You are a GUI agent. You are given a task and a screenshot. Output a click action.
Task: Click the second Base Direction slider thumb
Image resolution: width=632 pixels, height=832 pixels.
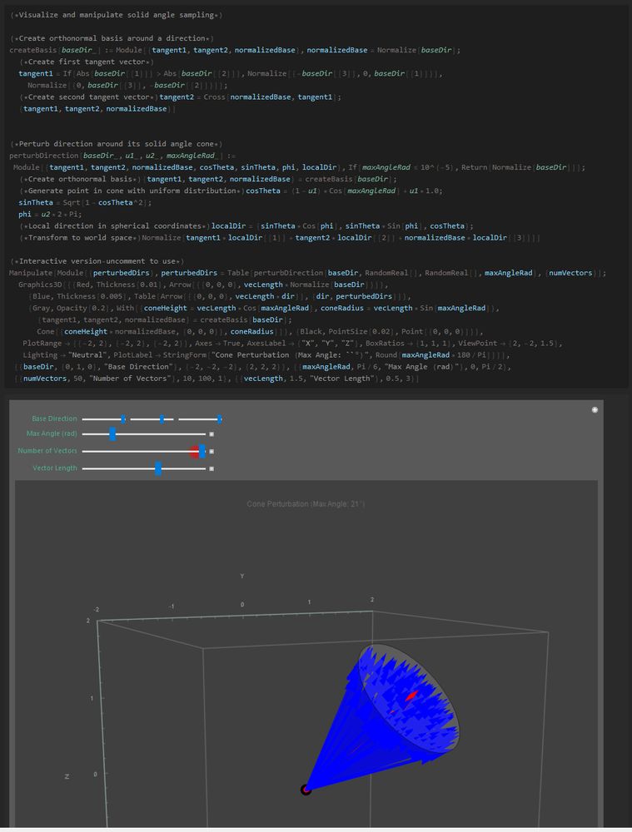(162, 419)
